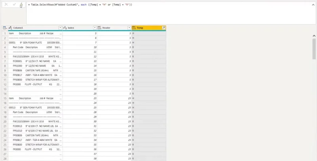Select the highlighted Temp column header

149,28
